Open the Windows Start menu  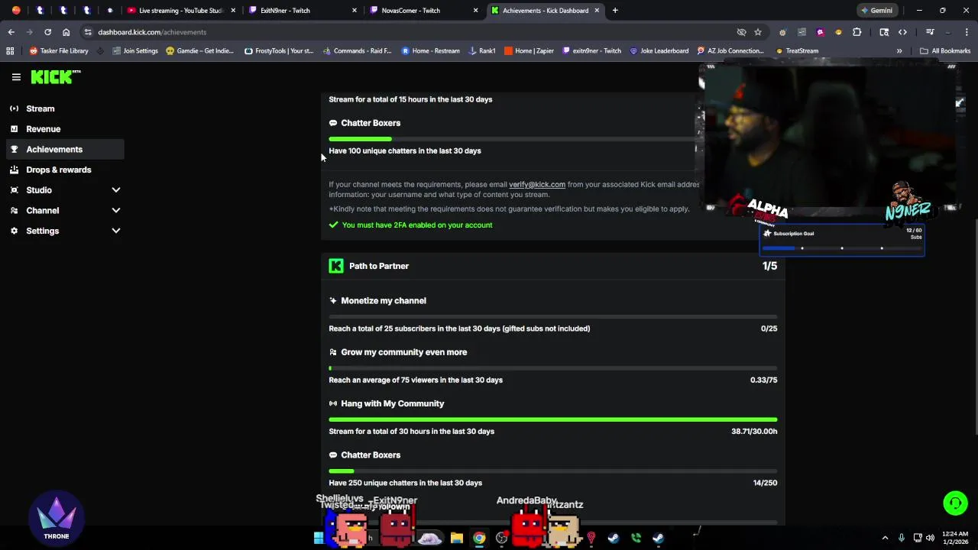319,538
